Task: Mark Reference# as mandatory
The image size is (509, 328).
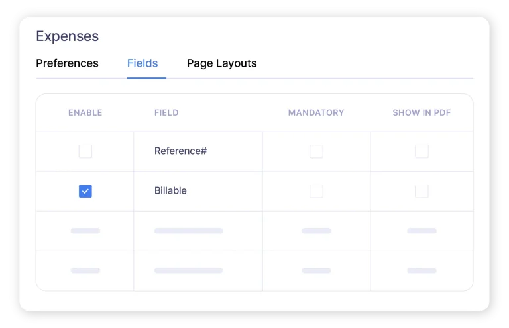Action: tap(316, 151)
